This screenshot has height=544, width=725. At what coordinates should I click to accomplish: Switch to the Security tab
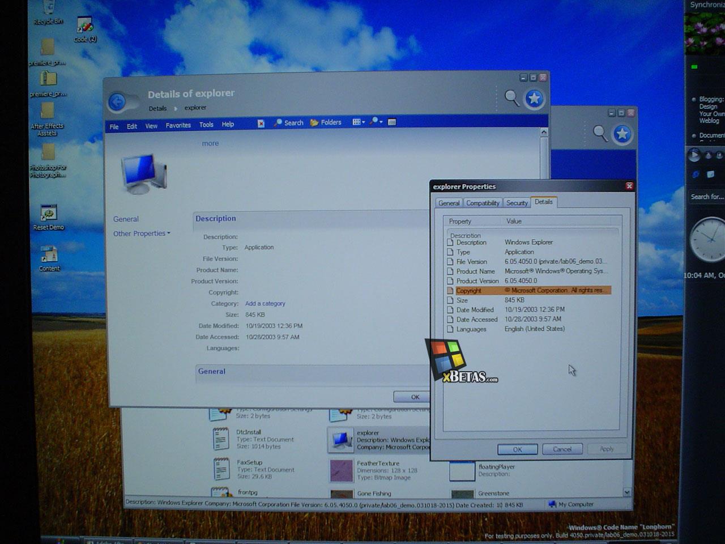tap(517, 202)
